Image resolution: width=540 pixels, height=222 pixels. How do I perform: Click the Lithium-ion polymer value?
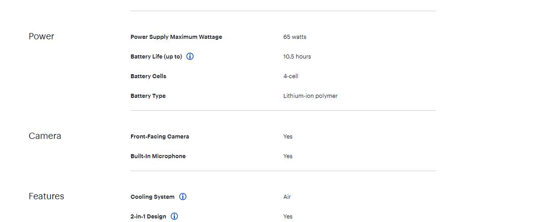coord(310,96)
